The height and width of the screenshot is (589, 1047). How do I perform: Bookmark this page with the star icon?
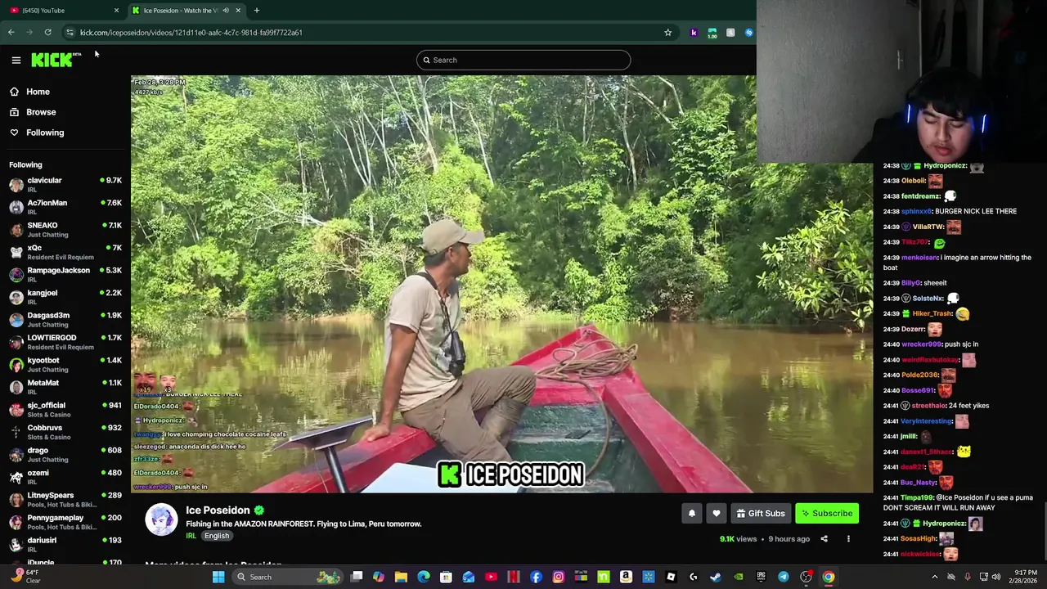coord(668,33)
